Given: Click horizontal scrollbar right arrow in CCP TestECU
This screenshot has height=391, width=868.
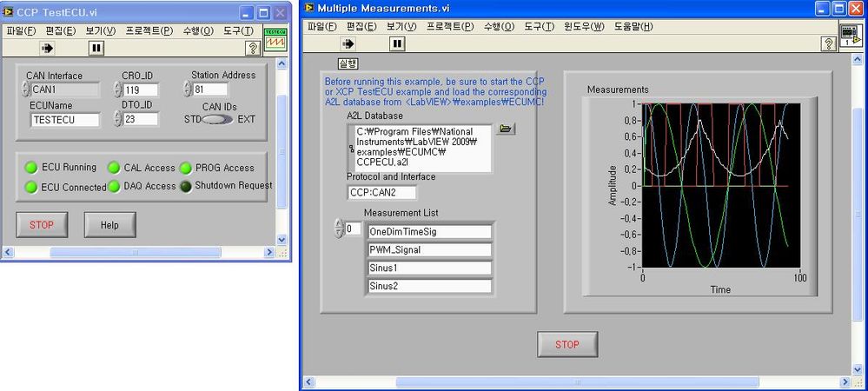Looking at the screenshot, I should [269, 253].
